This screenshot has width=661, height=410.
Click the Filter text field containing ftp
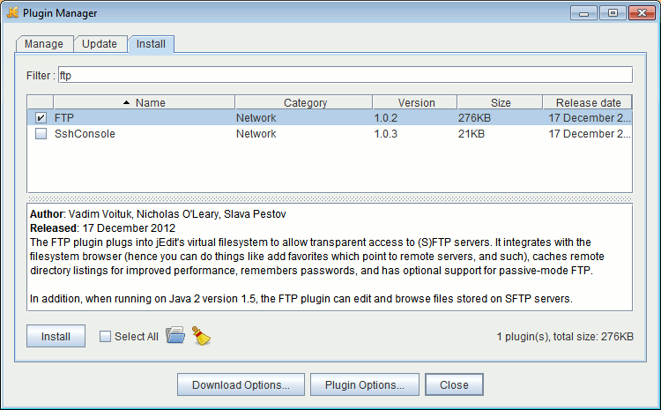point(345,75)
